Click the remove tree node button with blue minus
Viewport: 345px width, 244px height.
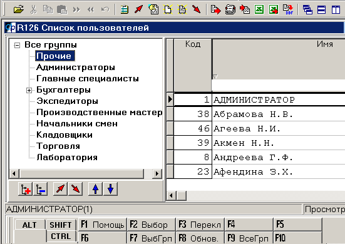[41, 189]
